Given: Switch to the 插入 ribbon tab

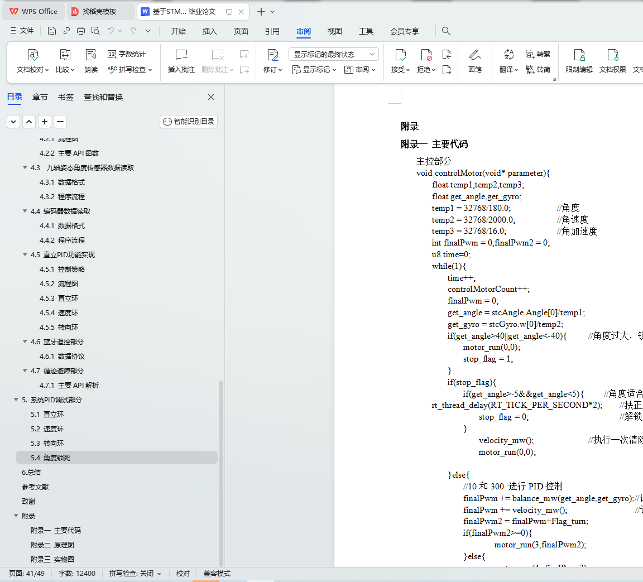Looking at the screenshot, I should tap(209, 31).
